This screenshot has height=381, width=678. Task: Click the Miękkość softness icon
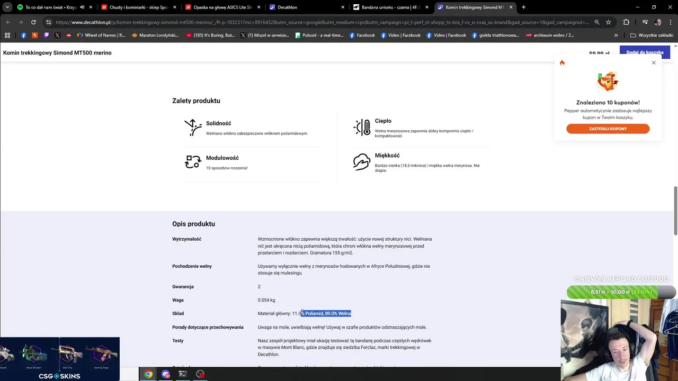tap(362, 162)
